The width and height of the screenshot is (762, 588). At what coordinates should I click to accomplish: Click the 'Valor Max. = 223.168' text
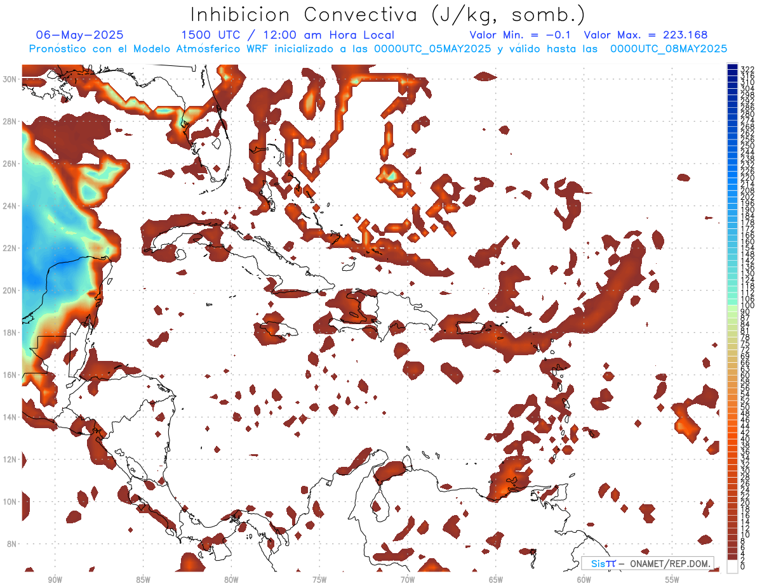pyautogui.click(x=645, y=35)
